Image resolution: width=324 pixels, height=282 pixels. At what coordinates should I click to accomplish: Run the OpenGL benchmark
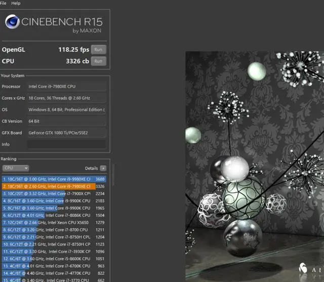[99, 50]
